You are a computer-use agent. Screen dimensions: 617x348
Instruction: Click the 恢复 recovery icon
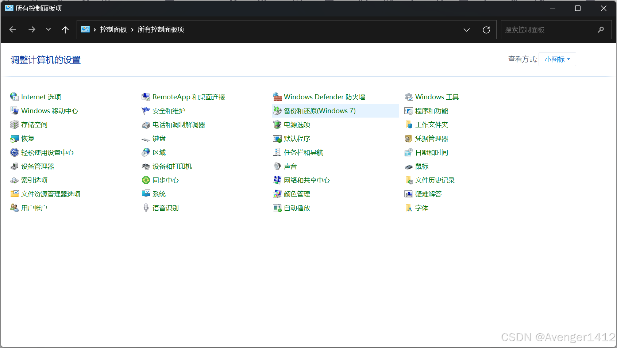pos(14,138)
